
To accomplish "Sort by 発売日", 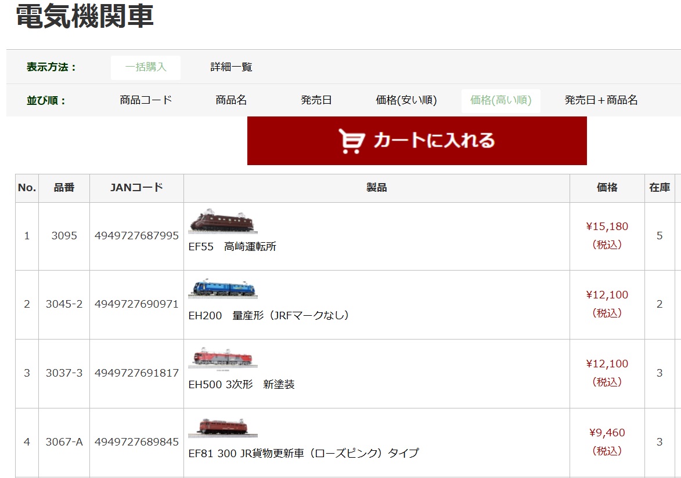I will click(316, 100).
